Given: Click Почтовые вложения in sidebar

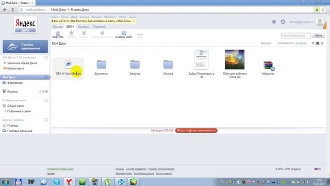Looking at the screenshot, I should tap(20, 131).
